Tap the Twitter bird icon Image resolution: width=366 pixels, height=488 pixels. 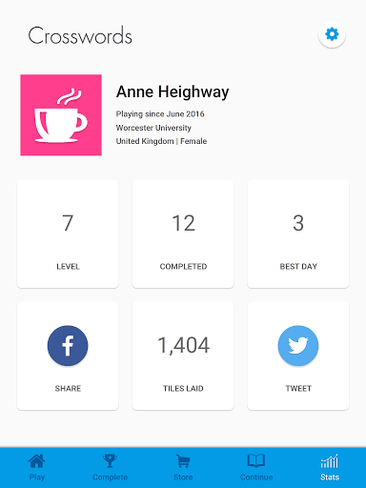[298, 345]
